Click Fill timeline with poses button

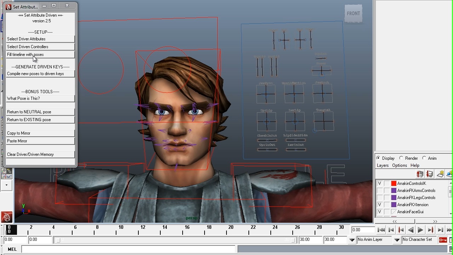(40, 55)
